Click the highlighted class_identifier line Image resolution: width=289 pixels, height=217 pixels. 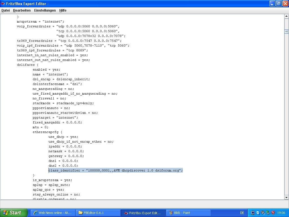(x=115, y=170)
